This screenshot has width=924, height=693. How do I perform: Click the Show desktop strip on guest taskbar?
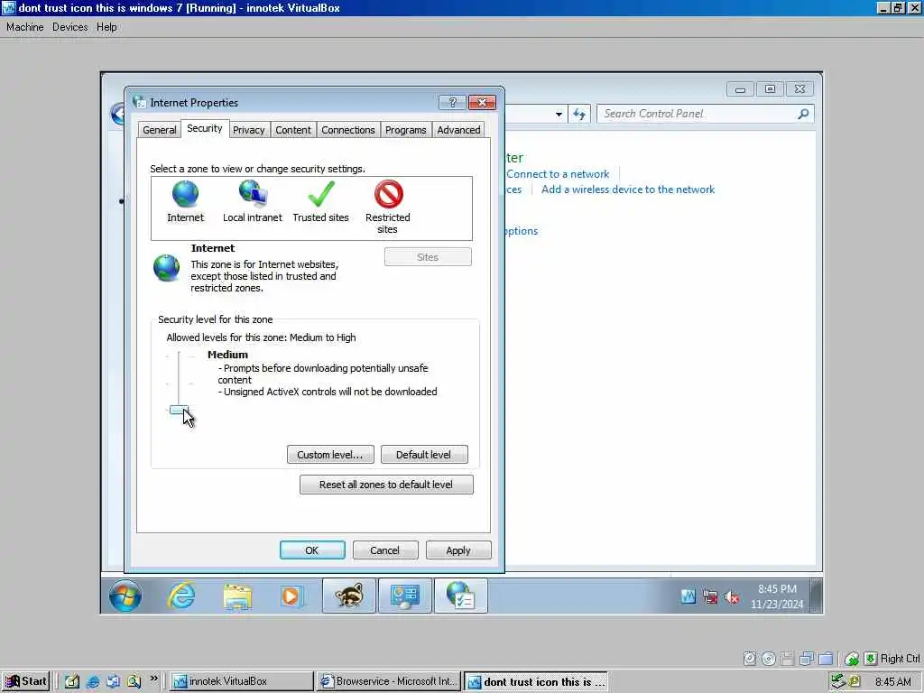pos(816,596)
